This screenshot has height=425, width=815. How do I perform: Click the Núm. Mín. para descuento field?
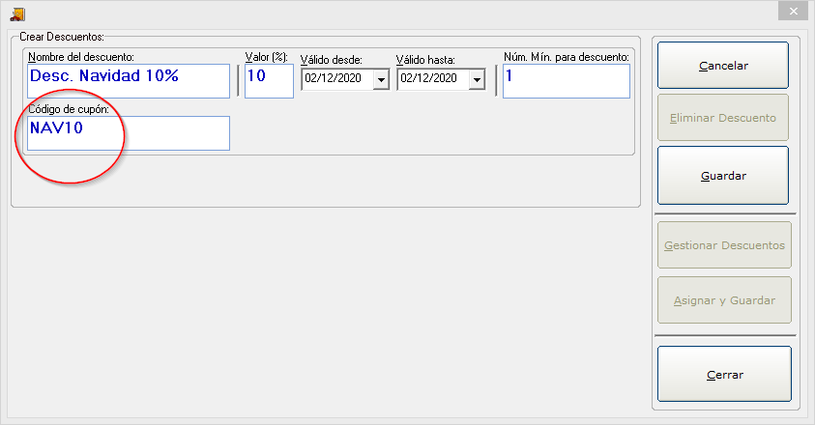tap(566, 81)
